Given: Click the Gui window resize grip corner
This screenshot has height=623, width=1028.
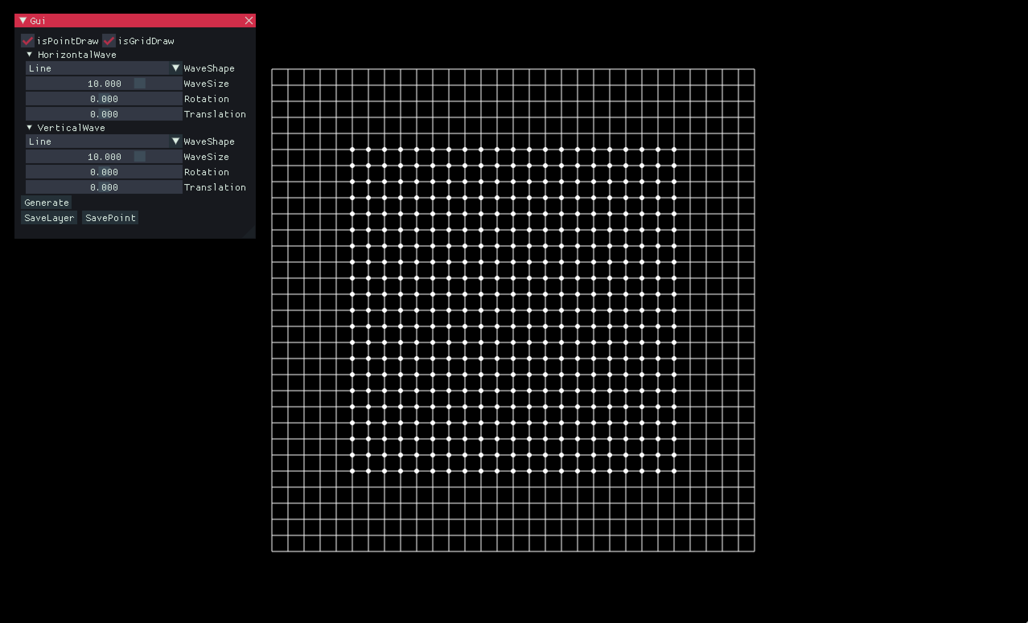Looking at the screenshot, I should click(x=251, y=234).
